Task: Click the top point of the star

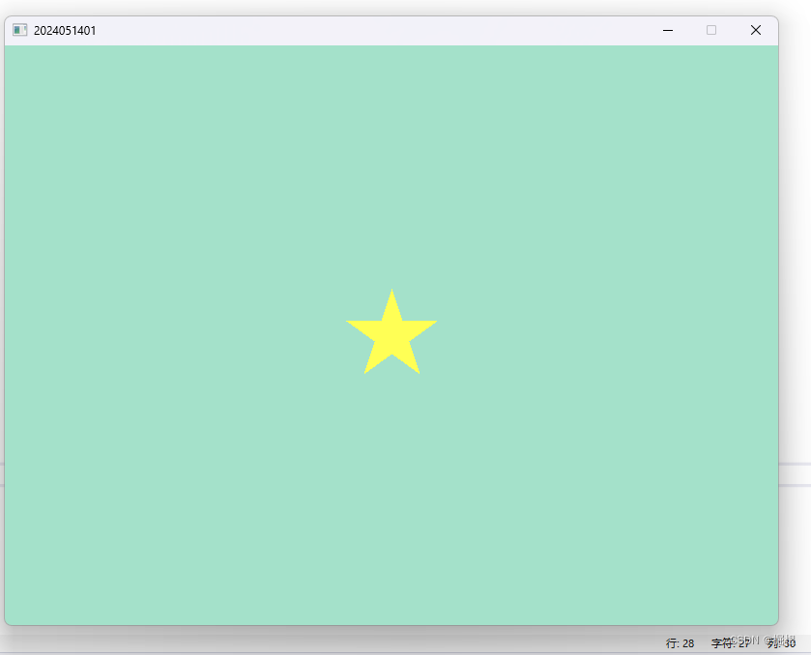Action: (x=391, y=291)
